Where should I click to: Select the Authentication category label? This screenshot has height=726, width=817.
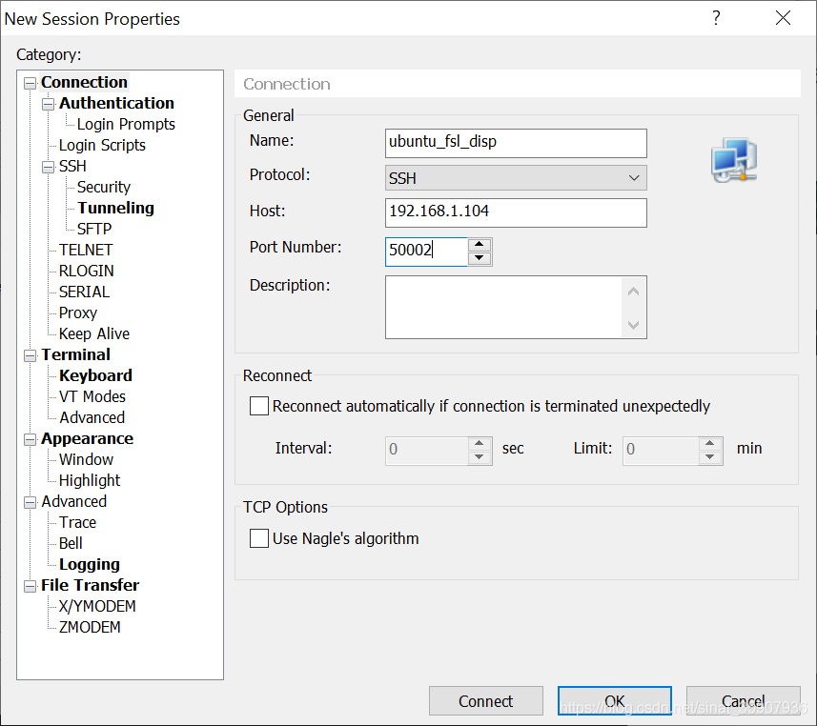[x=116, y=103]
